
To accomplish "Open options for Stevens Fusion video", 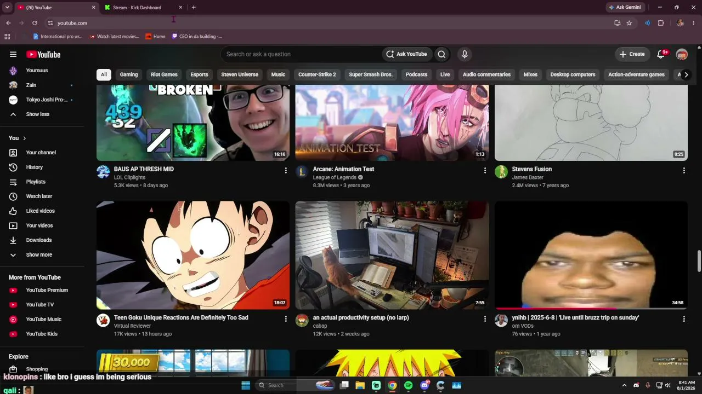I will click(x=684, y=171).
